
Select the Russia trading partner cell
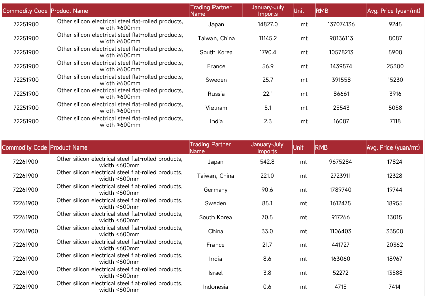point(216,94)
